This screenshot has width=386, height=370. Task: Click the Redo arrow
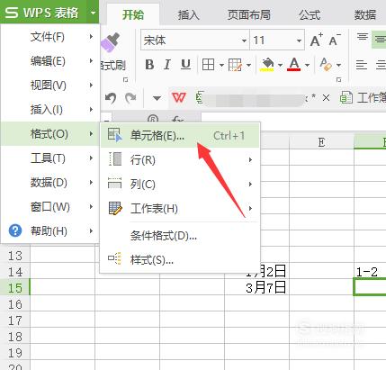(x=130, y=98)
